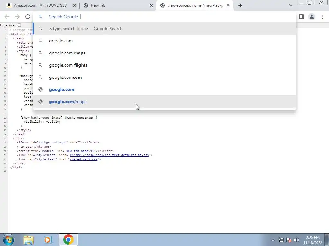
Task: Click the 'visibility: visible;' source line
Action: click(x=42, y=121)
